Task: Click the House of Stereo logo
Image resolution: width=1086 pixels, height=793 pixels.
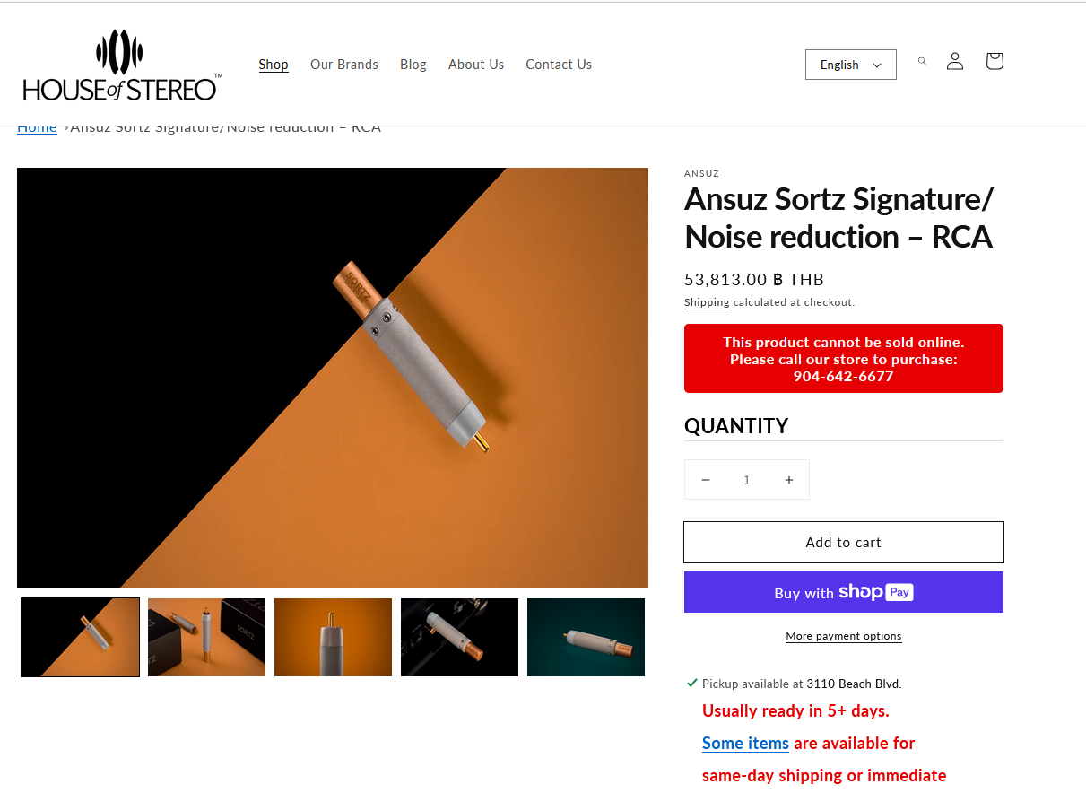Action: click(123, 65)
